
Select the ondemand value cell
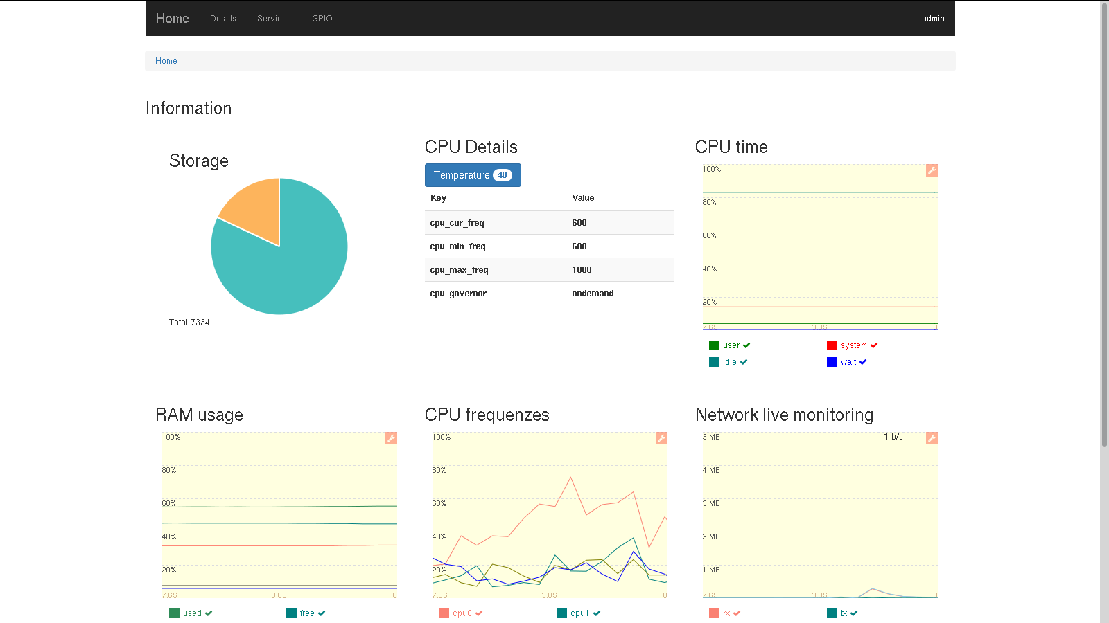(x=620, y=294)
